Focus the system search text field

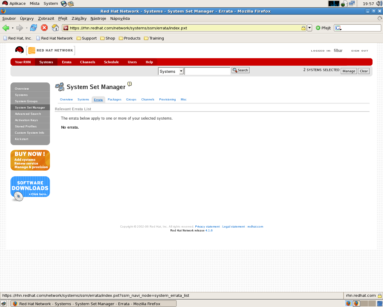207,71
